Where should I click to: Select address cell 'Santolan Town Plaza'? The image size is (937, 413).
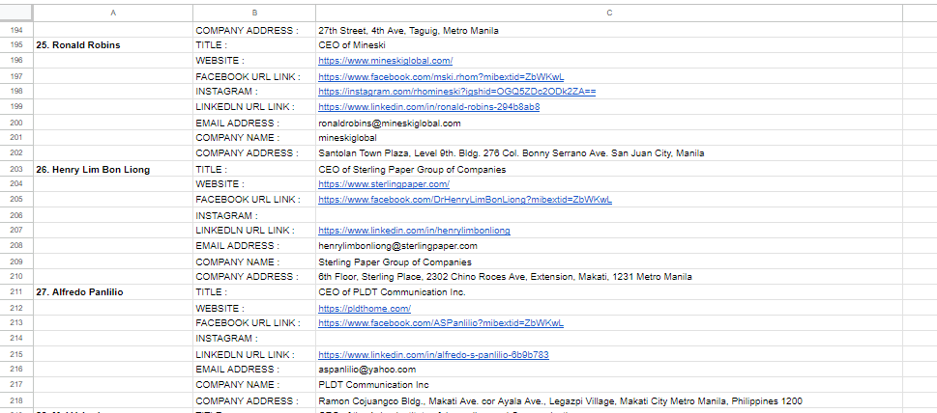(x=609, y=153)
